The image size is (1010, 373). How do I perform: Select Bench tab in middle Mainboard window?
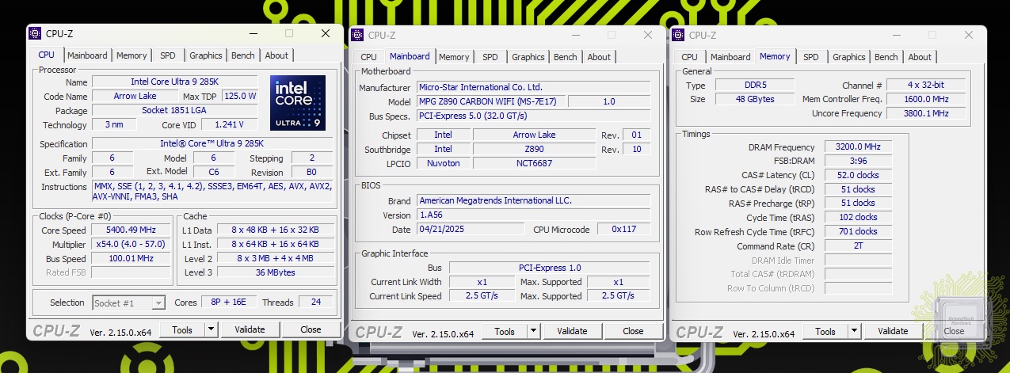pos(566,57)
